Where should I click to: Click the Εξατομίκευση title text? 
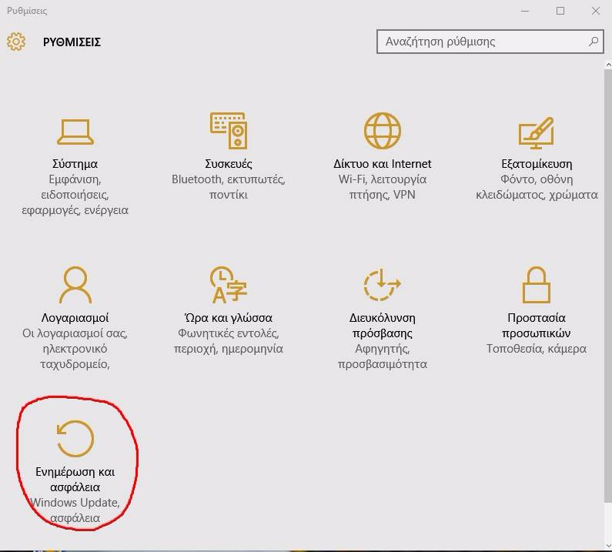(x=537, y=164)
